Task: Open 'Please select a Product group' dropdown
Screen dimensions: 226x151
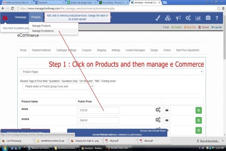Action: tap(58, 86)
